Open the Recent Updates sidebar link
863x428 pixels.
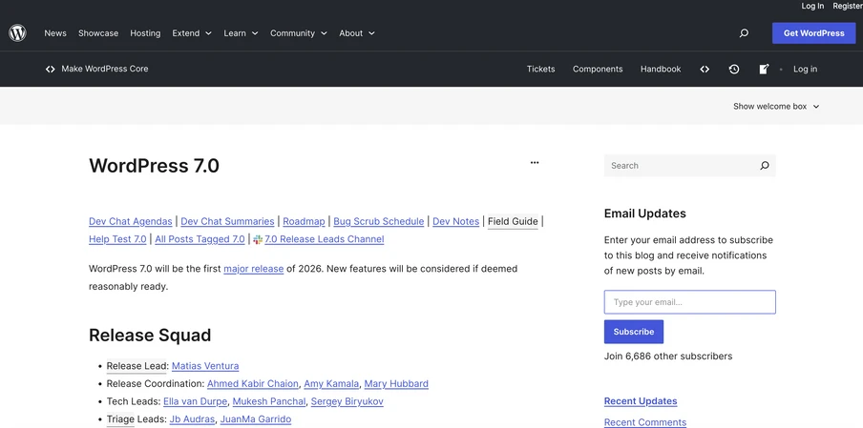tap(641, 401)
